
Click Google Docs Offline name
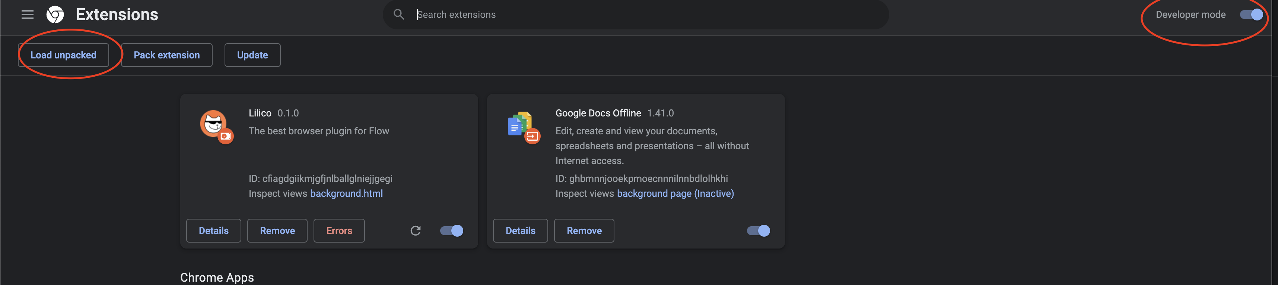598,113
